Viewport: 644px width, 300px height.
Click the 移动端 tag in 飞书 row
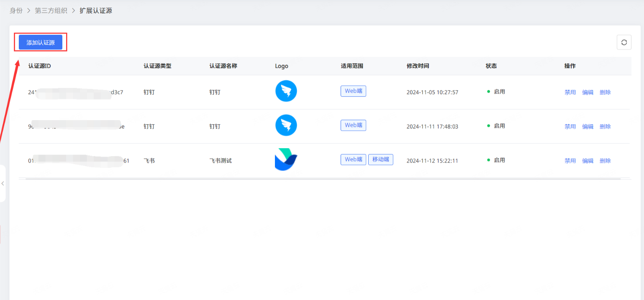[x=380, y=159]
